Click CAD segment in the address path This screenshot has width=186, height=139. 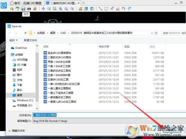pyautogui.click(x=63, y=33)
